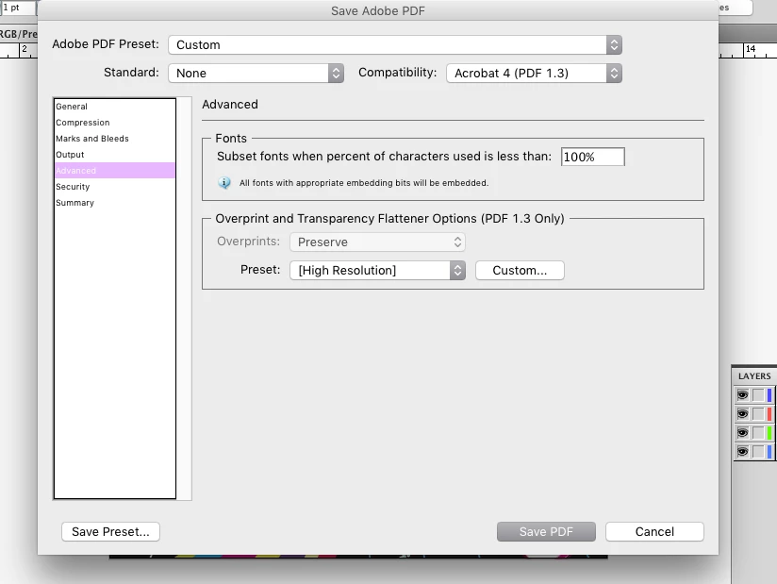Select Marks and Bleeds in the list
Image resolution: width=777 pixels, height=584 pixels.
pos(114,139)
